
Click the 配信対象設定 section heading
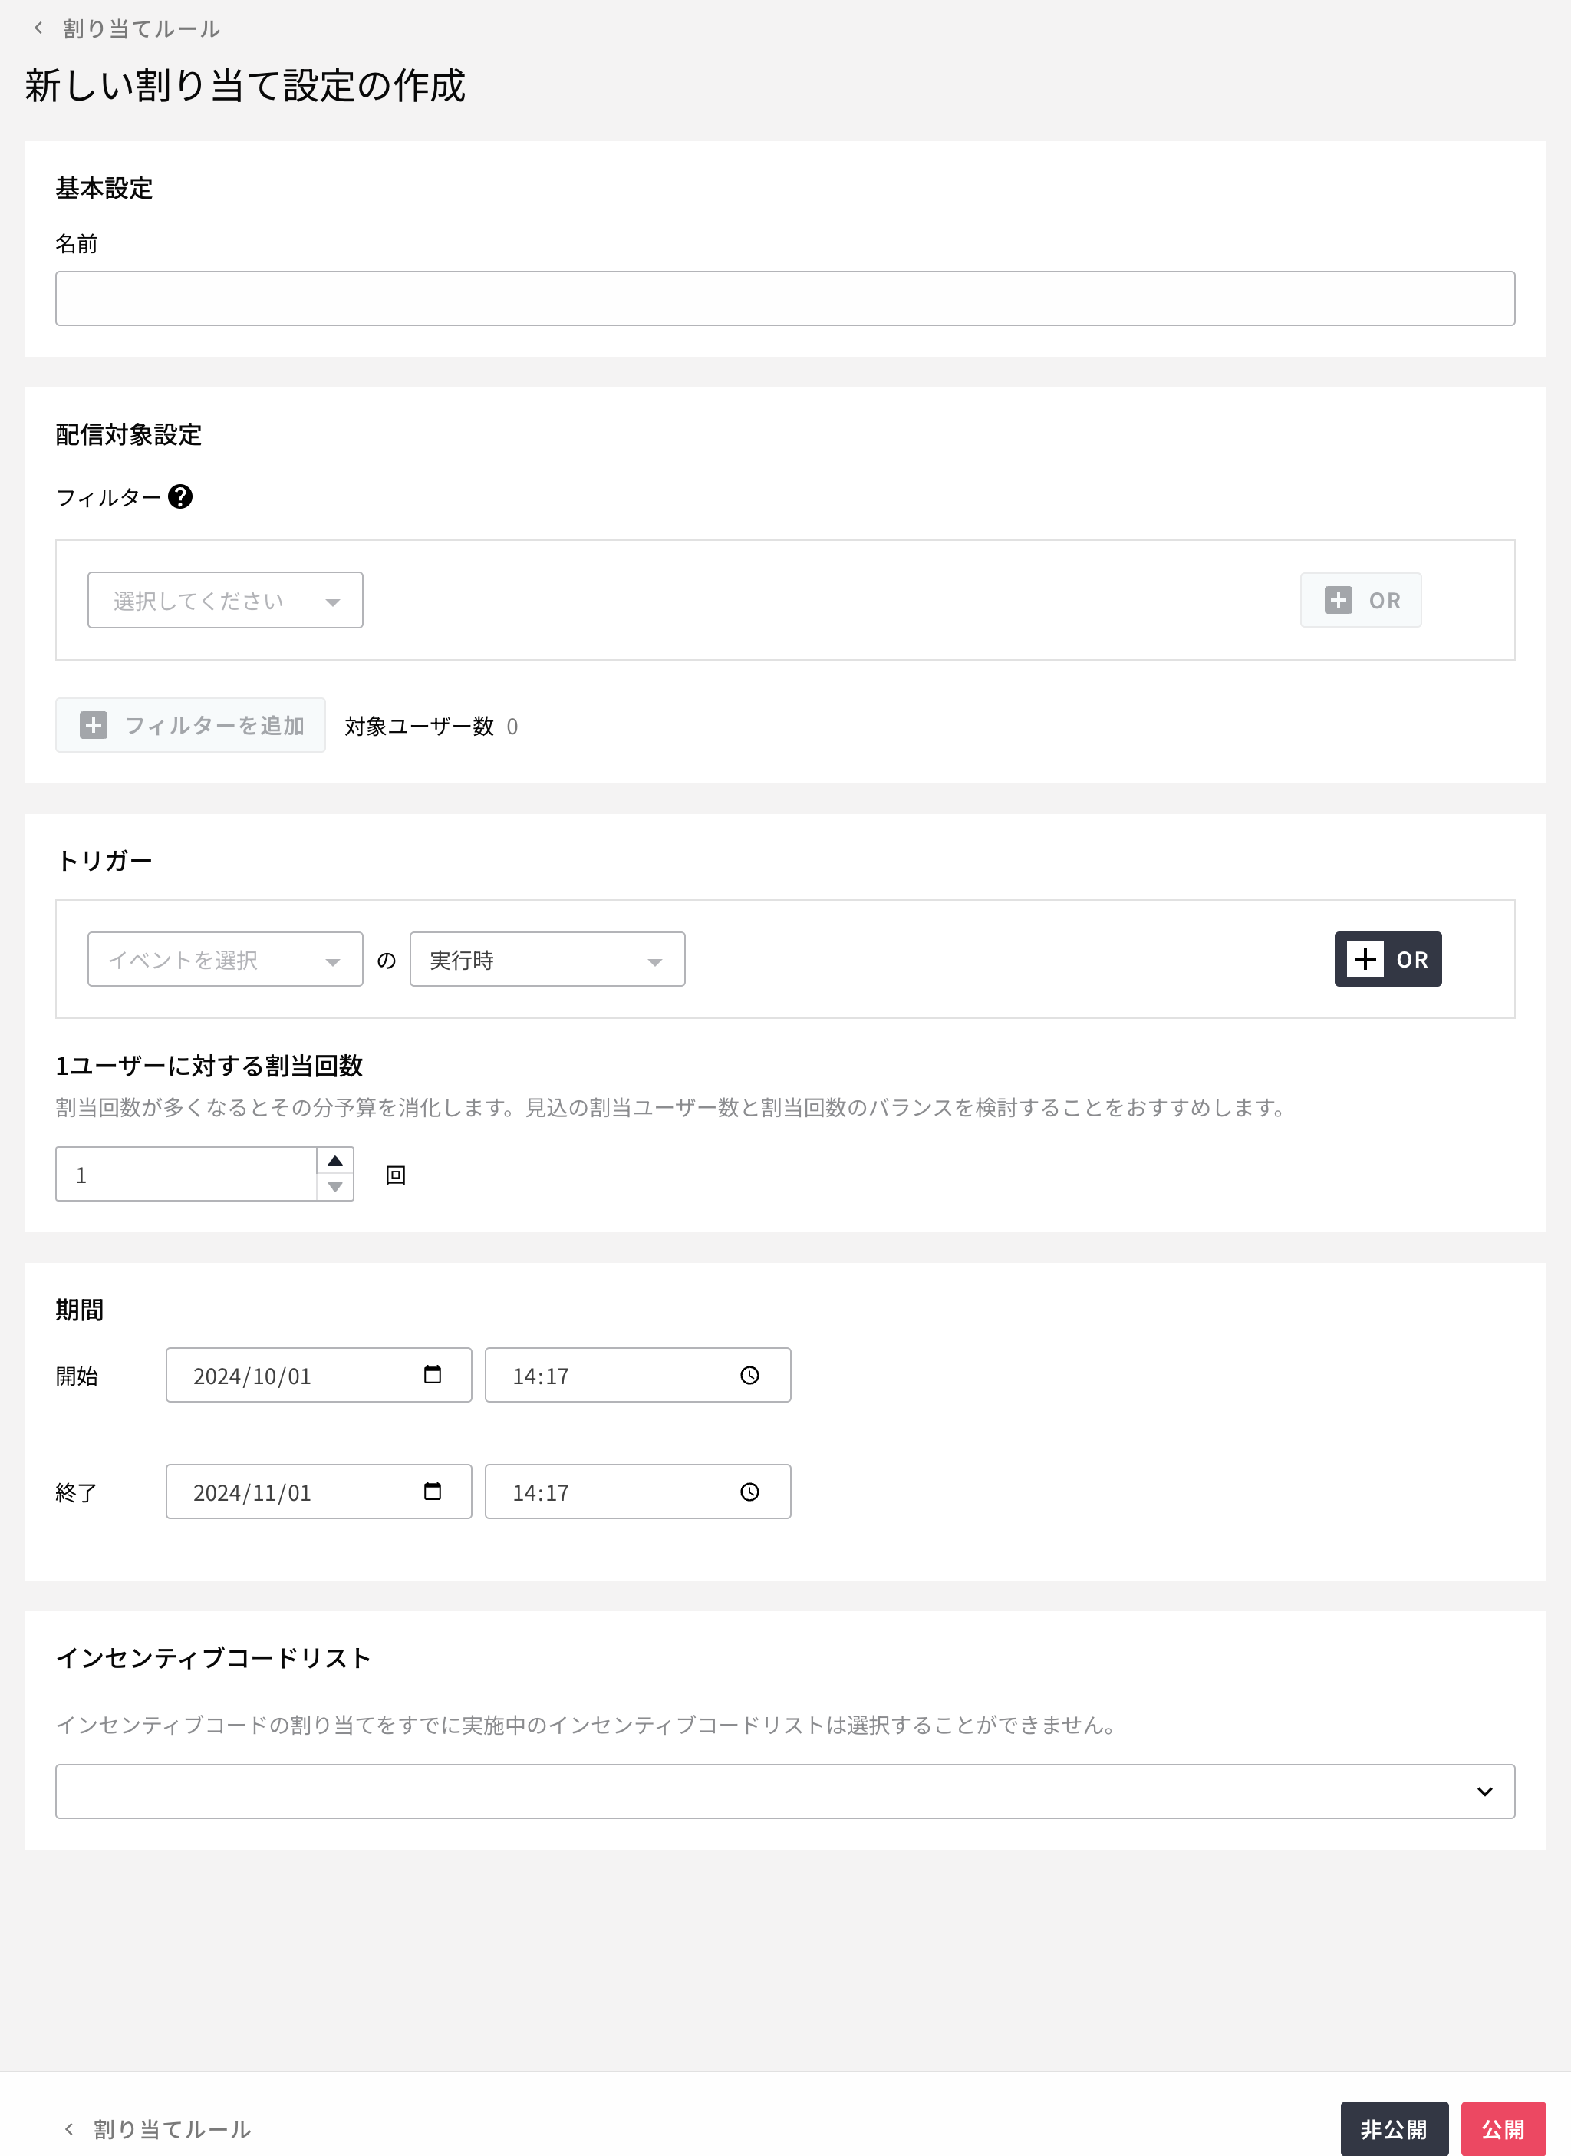(x=128, y=434)
